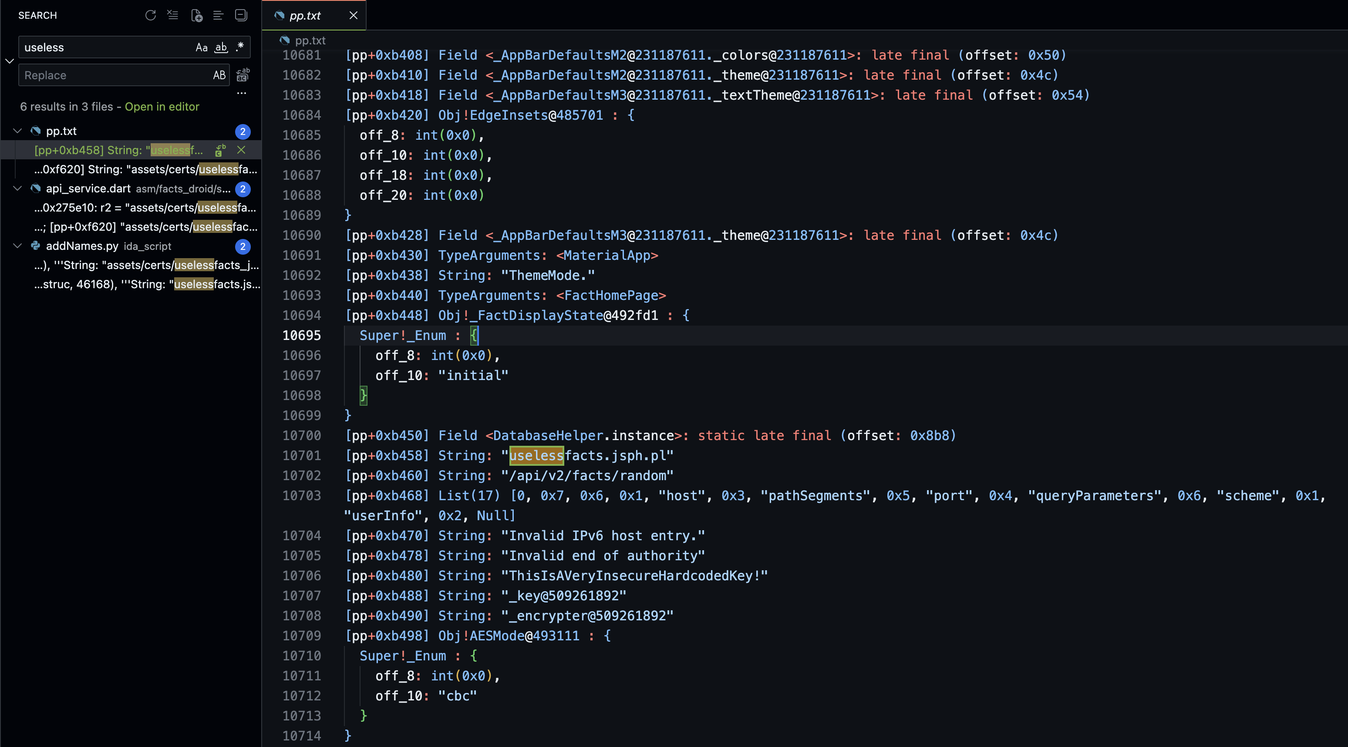View search results as tree
Viewport: 1348px width, 747px height.
[x=218, y=15]
